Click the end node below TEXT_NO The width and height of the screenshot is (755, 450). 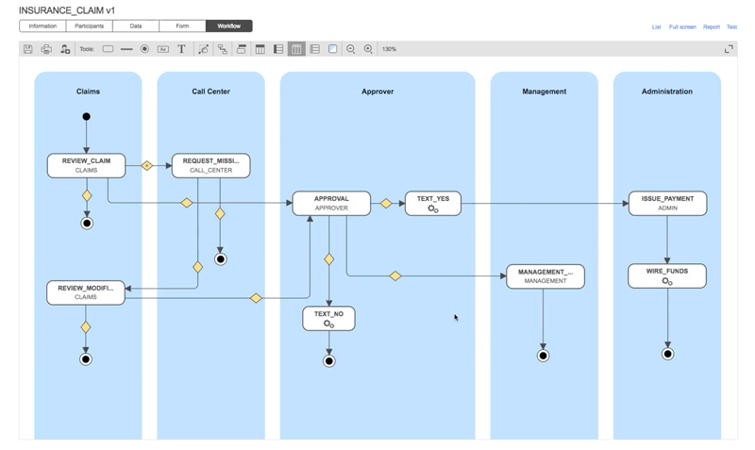point(328,361)
